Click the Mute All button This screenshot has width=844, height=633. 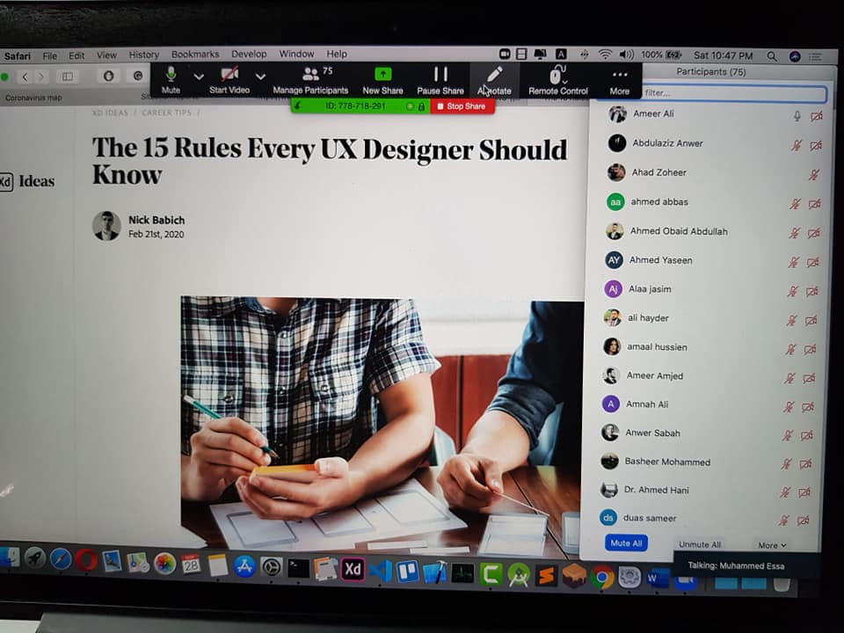[626, 543]
